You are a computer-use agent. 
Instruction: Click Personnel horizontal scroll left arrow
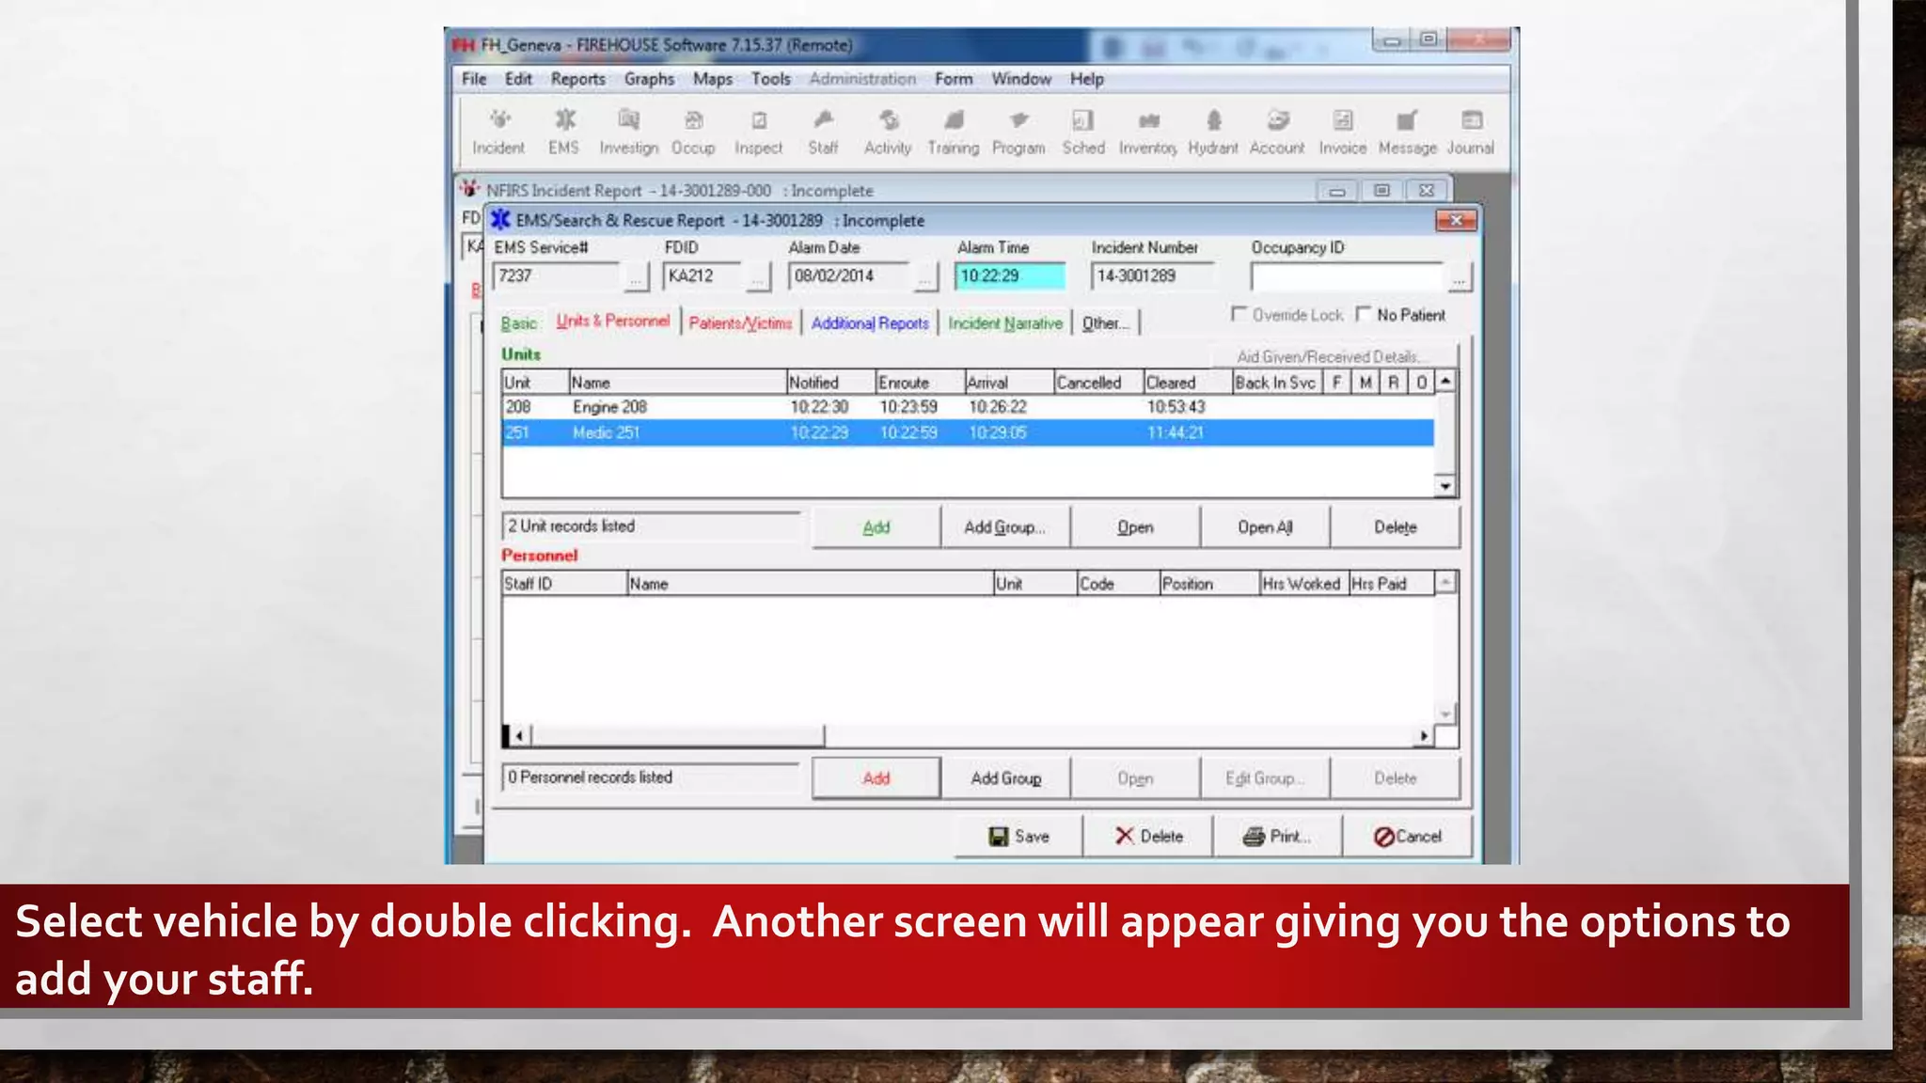519,736
